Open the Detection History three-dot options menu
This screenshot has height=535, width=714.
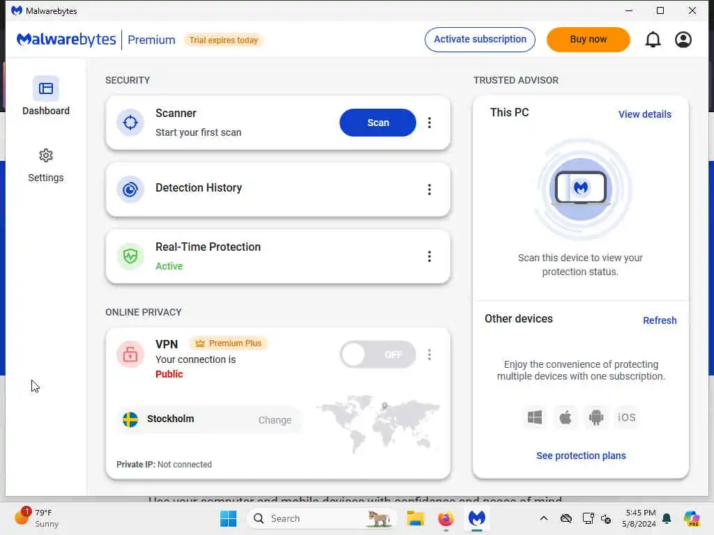click(429, 189)
